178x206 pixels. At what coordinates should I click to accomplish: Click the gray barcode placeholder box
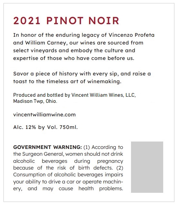pos(147,167)
